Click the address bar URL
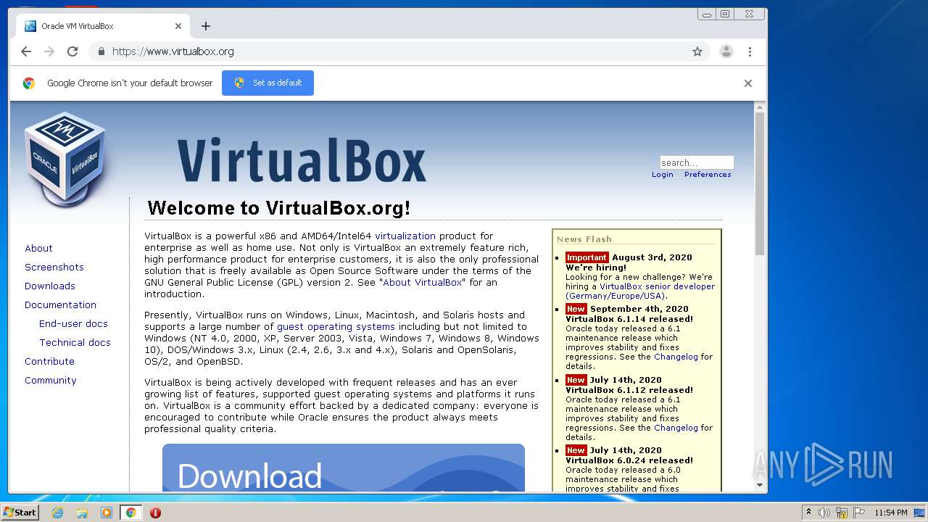Screen dimensions: 928x522 click(173, 51)
